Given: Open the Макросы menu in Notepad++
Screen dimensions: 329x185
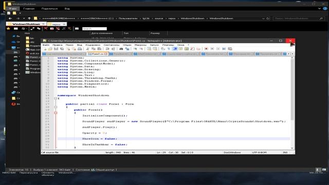Looking at the screenshot, I should coord(140,45).
